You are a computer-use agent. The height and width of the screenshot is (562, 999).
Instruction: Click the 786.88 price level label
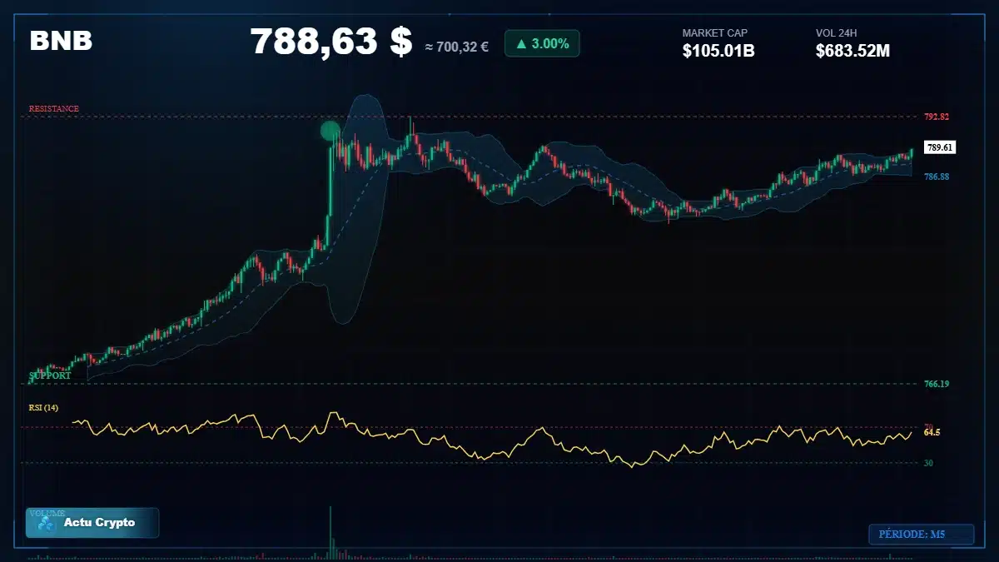tap(937, 177)
